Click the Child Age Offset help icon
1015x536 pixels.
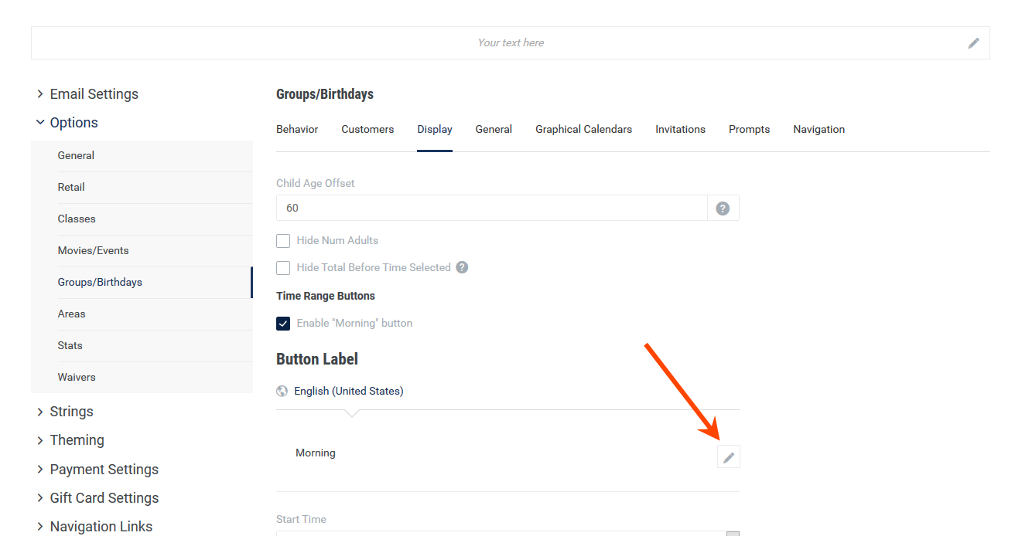tap(723, 209)
